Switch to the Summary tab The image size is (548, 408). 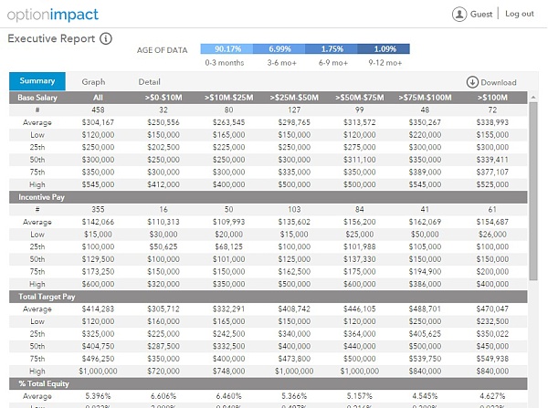pyautogui.click(x=37, y=81)
